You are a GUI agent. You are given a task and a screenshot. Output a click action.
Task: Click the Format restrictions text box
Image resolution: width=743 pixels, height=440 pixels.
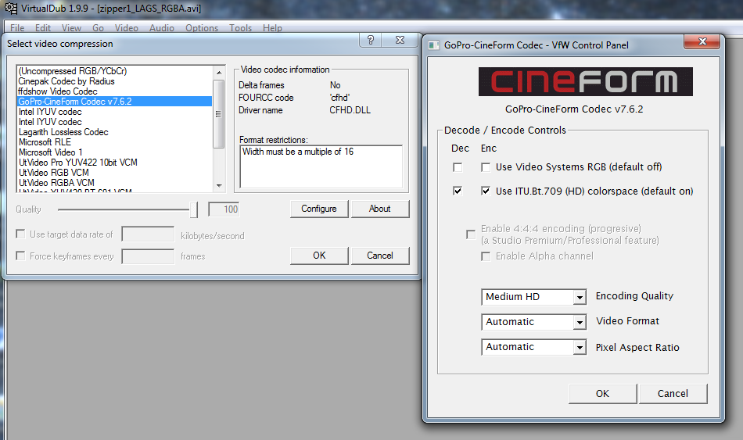[321, 166]
